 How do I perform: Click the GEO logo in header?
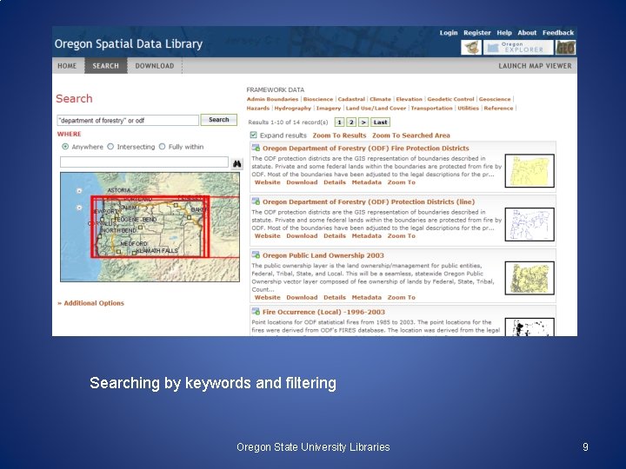565,48
